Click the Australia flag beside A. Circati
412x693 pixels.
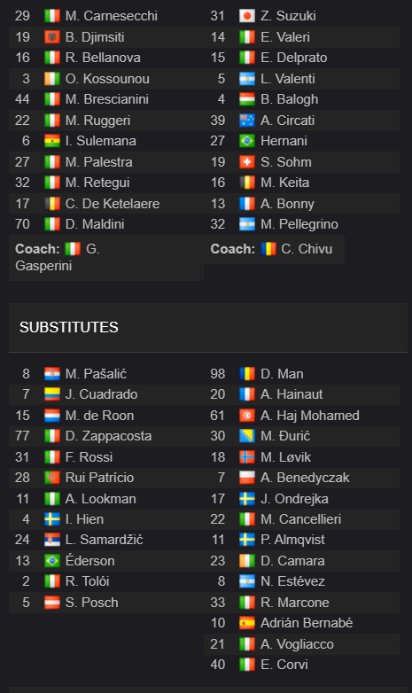pos(246,121)
